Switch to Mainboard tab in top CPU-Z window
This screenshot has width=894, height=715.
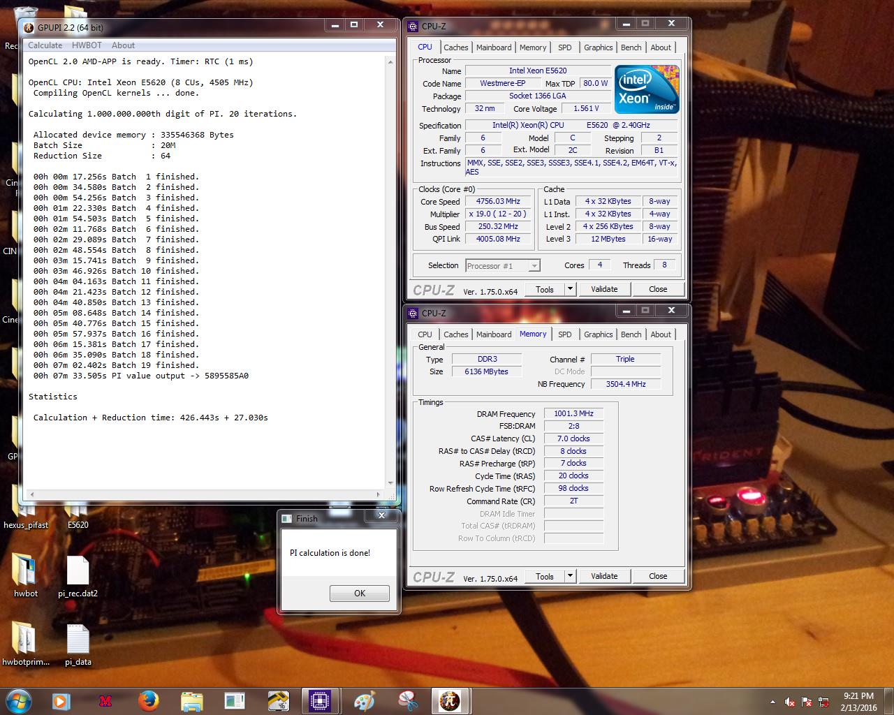click(494, 47)
